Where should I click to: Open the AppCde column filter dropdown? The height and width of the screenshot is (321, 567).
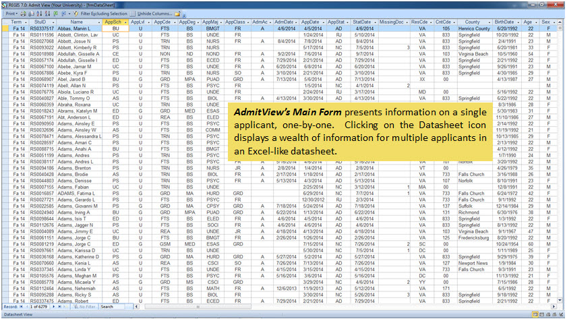174,22
